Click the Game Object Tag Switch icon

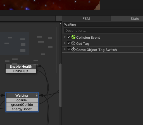pos(73,49)
